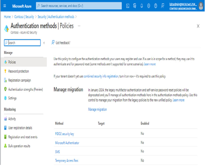This screenshot has height=166, width=205.
Task: Open Microsoft Authenticator method
Action: click(x=67, y=143)
